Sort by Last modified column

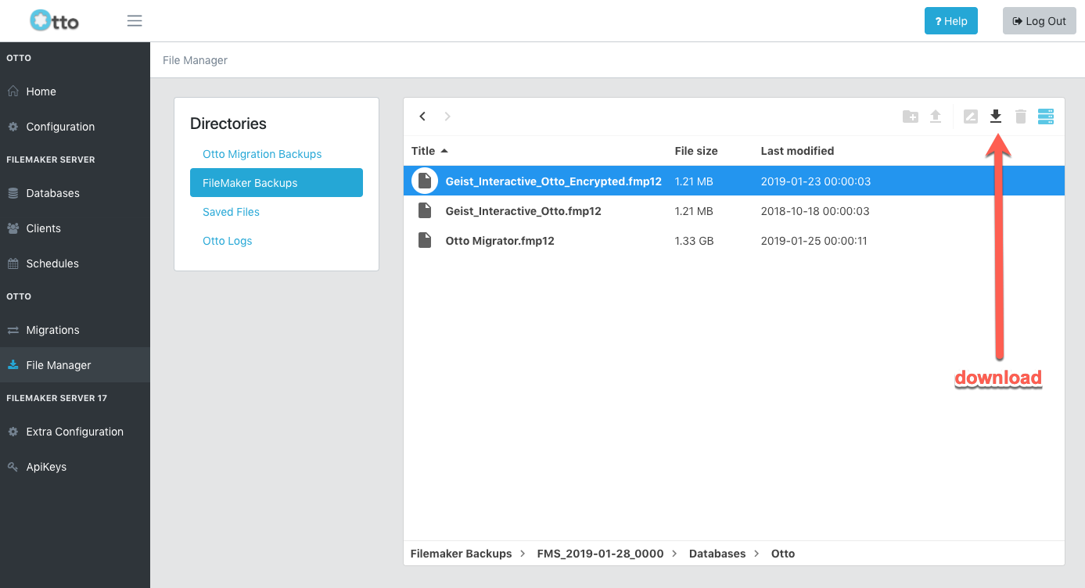797,151
